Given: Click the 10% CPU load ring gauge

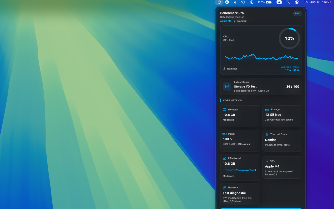Looking at the screenshot, I should point(289,38).
